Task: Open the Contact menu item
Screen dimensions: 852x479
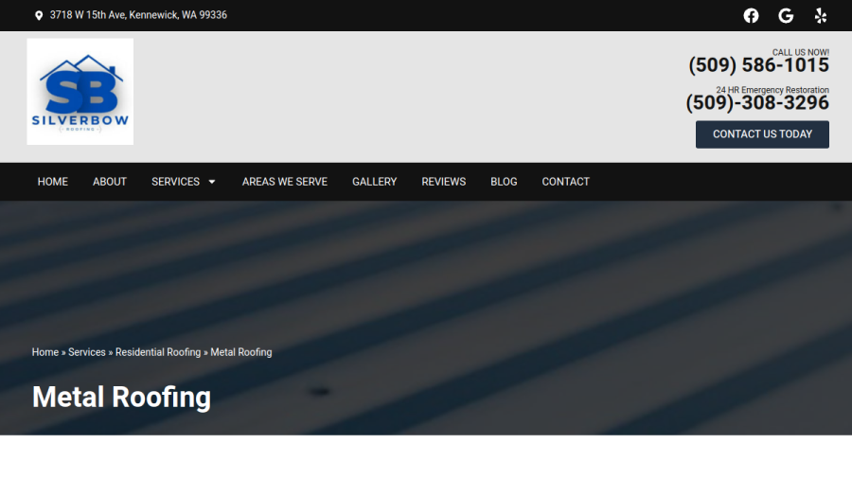Action: (x=566, y=182)
